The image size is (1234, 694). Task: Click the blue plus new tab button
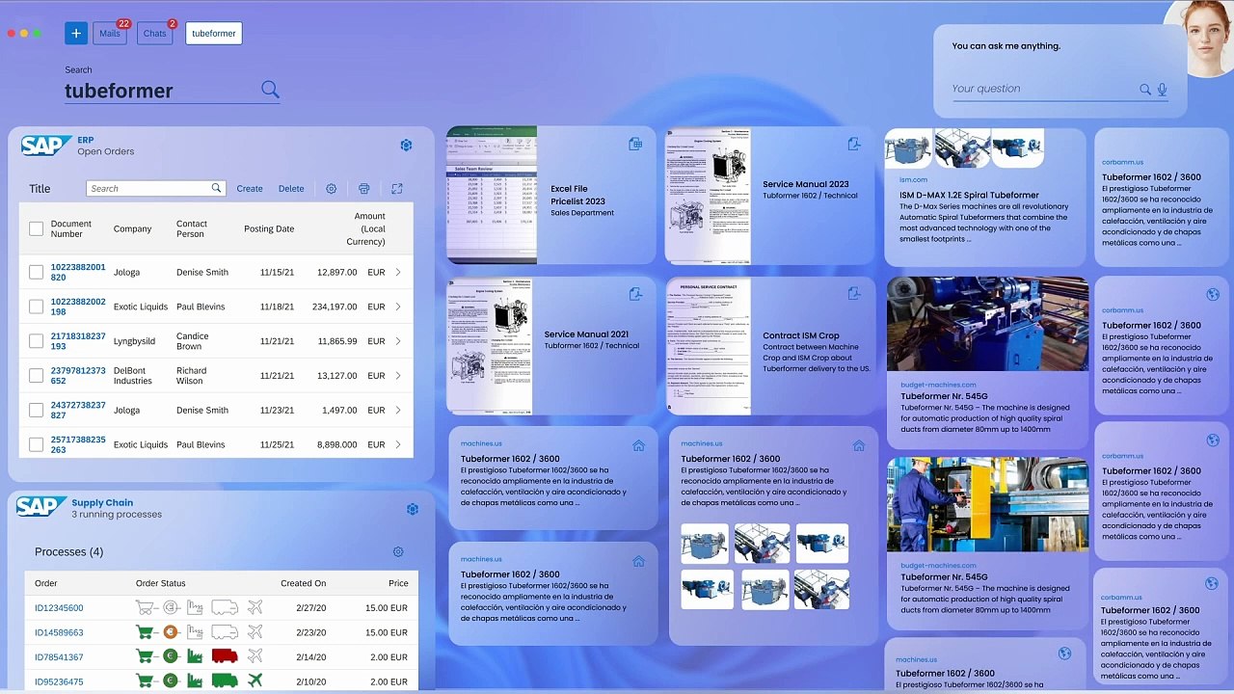[76, 34]
